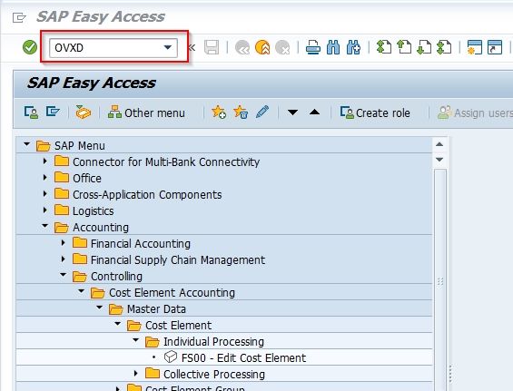The width and height of the screenshot is (513, 391).
Task: Open the command field history dropdown arrow
Action: point(167,48)
